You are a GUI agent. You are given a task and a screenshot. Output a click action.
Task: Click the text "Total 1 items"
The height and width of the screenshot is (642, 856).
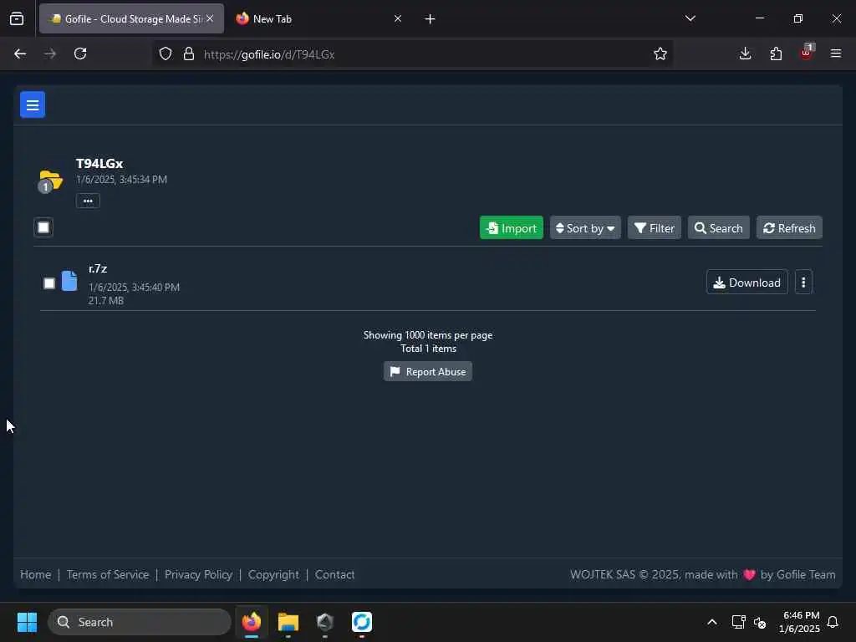pos(428,349)
